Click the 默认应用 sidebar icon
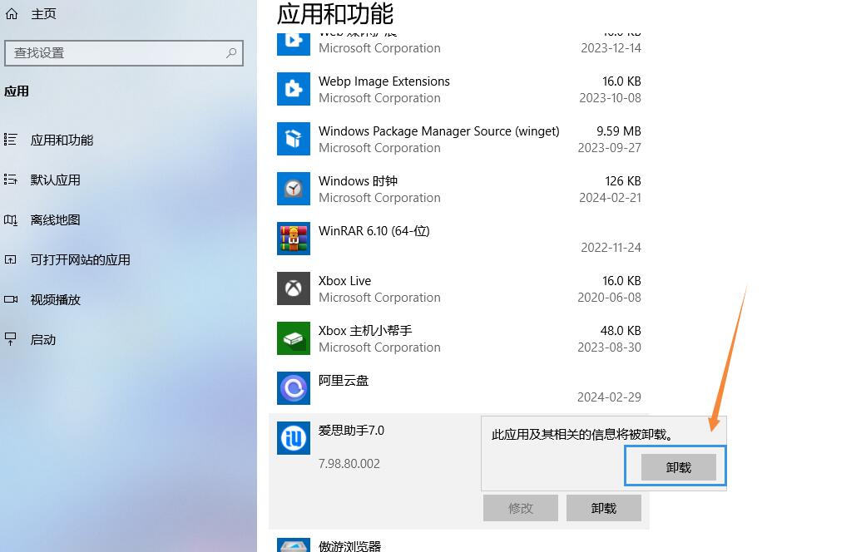 pyautogui.click(x=10, y=180)
